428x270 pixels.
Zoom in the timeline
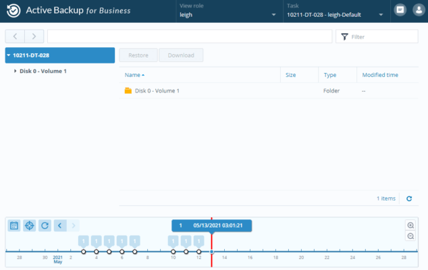pyautogui.click(x=410, y=225)
